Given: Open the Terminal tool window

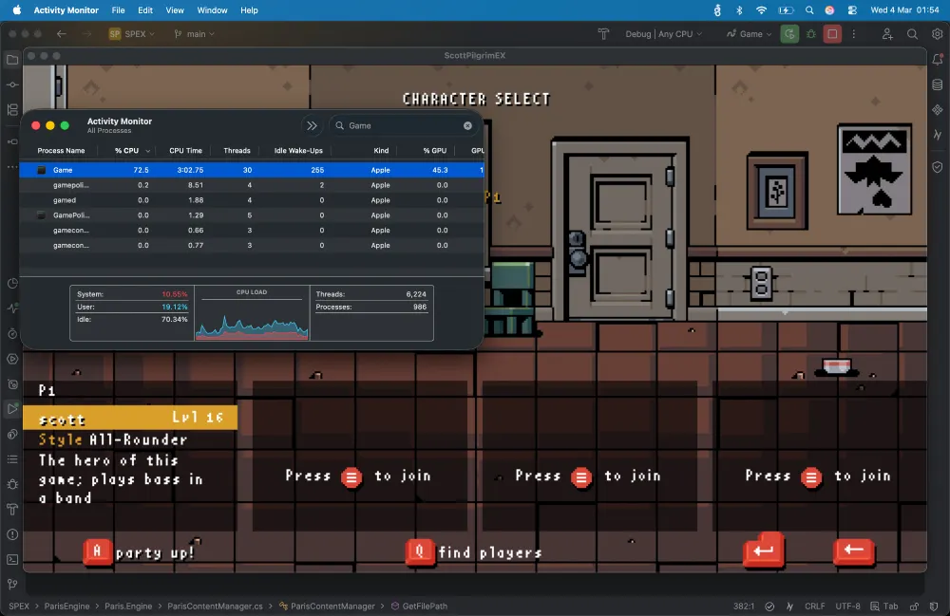Looking at the screenshot, I should tap(13, 559).
